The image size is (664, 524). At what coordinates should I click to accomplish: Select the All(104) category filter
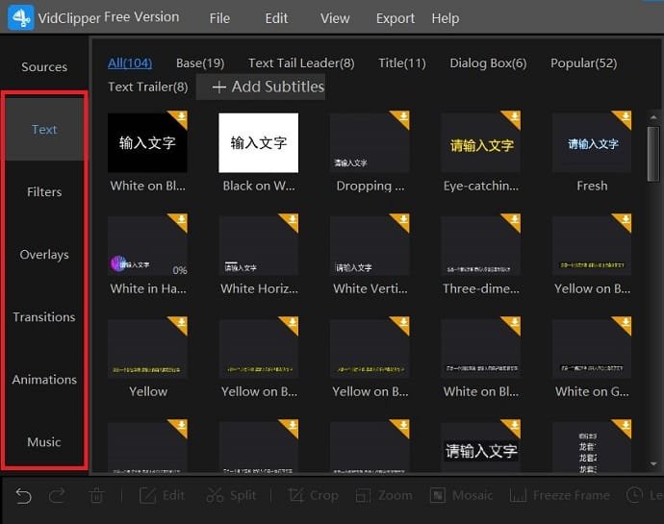[x=130, y=63]
